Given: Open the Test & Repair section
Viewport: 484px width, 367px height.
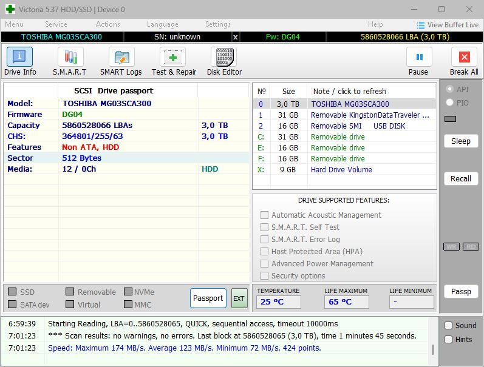Looking at the screenshot, I should (x=174, y=61).
